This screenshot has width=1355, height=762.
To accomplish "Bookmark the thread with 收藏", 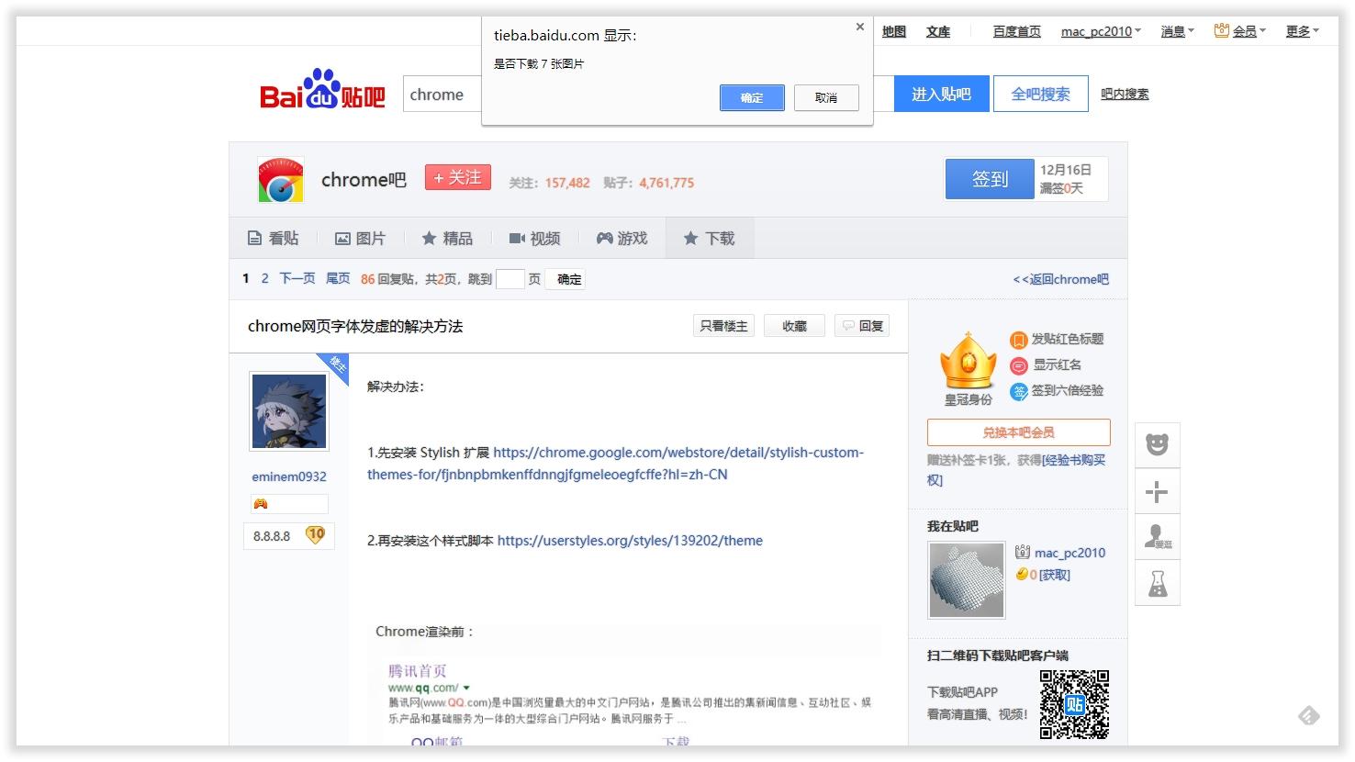I will pyautogui.click(x=794, y=326).
